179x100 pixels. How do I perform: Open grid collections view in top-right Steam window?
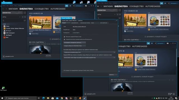coord(119,10)
